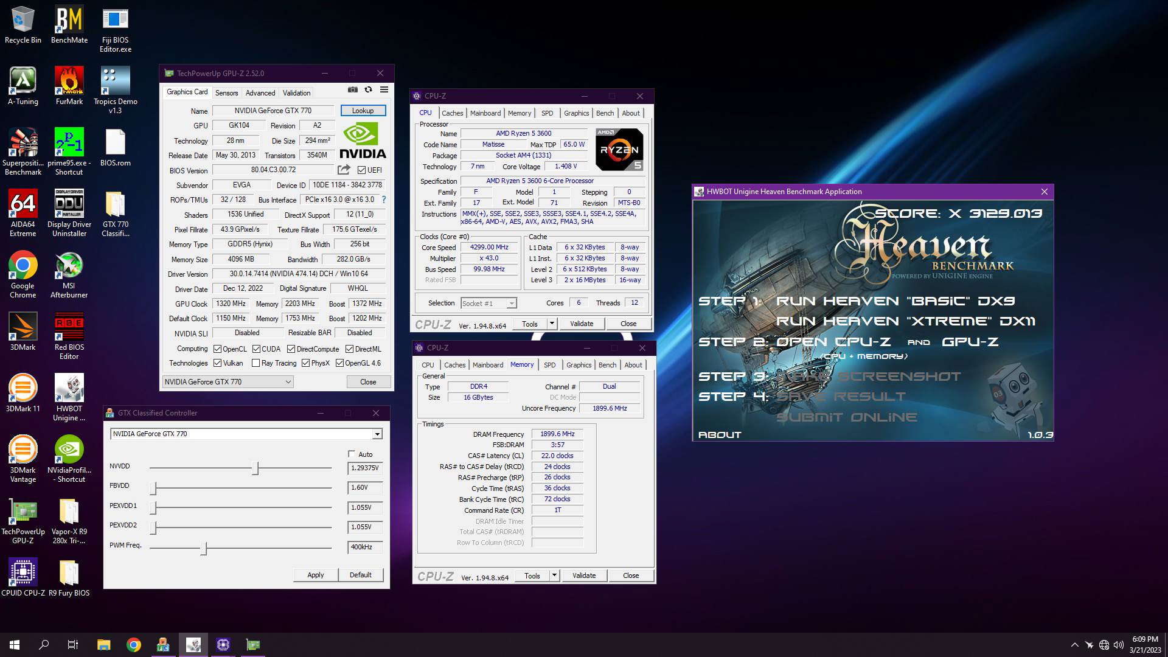Open the Red BIOS Editor desktop icon

[x=69, y=336]
